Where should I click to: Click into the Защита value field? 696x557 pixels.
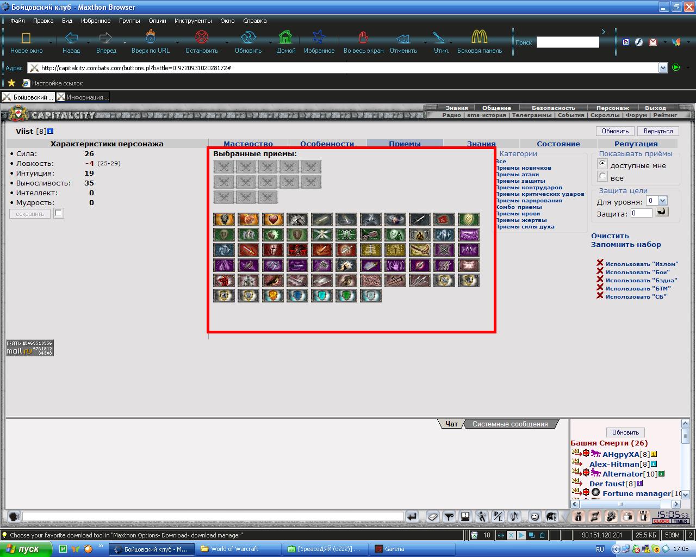pos(641,213)
